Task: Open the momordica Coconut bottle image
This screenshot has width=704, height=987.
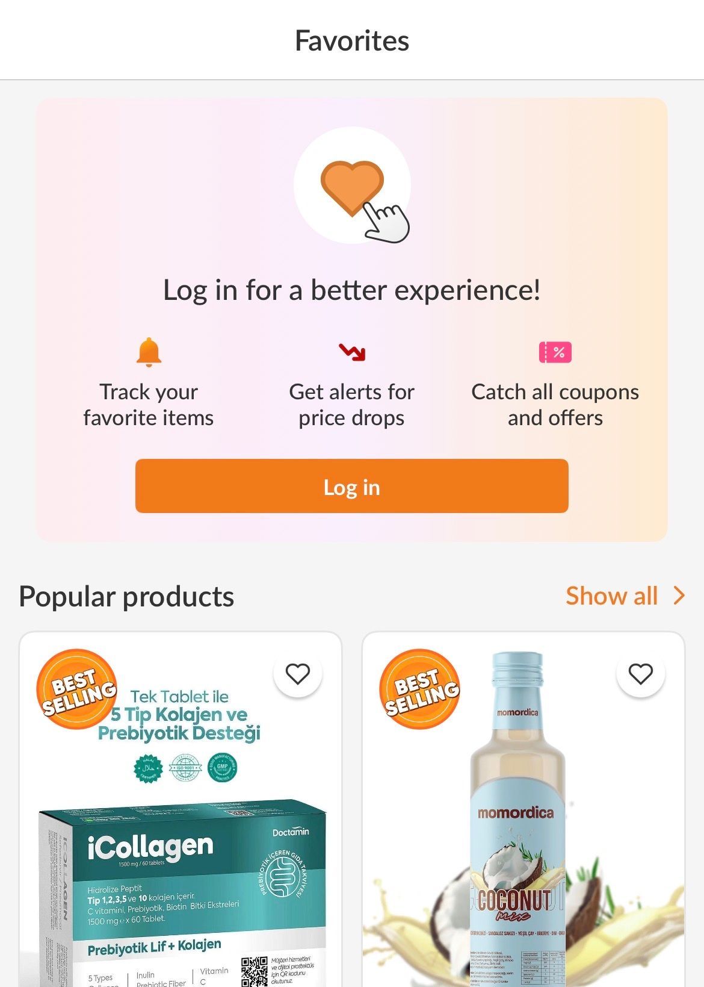Action: pos(517,843)
